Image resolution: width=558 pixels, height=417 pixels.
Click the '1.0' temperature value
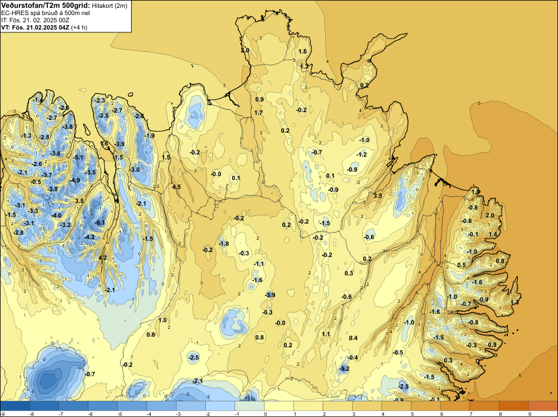pyautogui.click(x=162, y=321)
